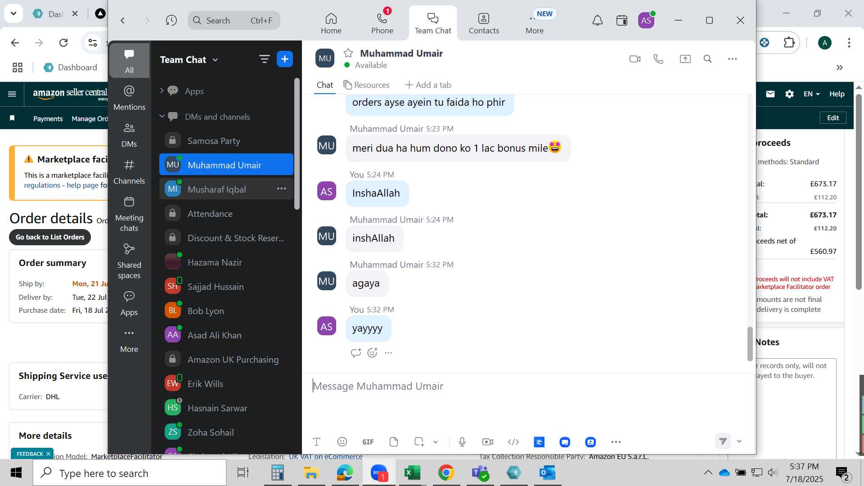Screen dimensions: 864x486
Task: Open emoji picker in message composer
Action: coord(342,442)
